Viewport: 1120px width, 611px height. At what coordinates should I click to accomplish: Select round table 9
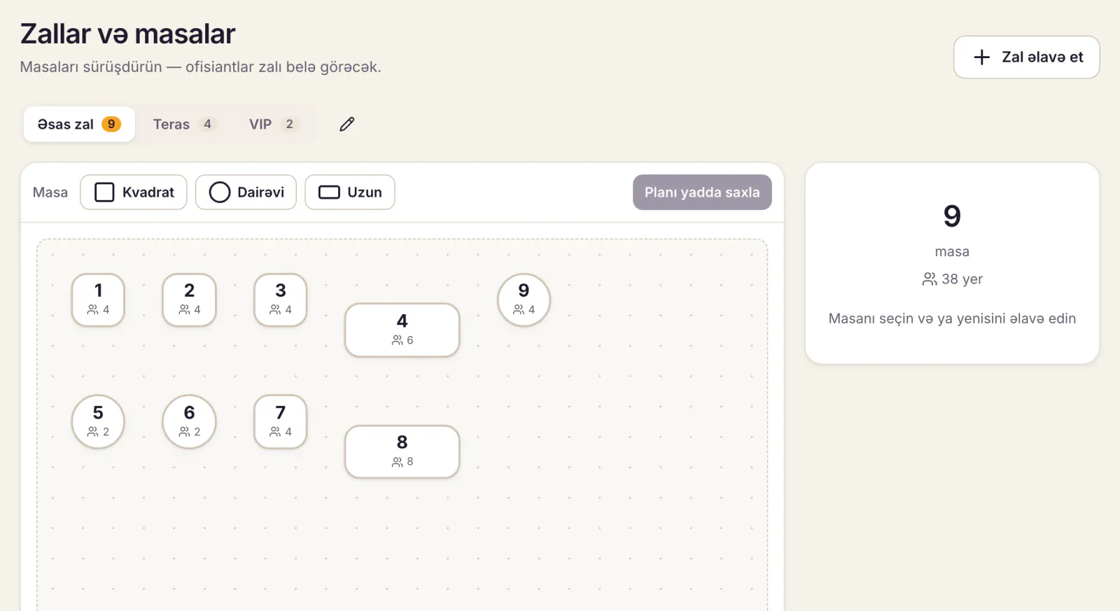[x=524, y=300]
